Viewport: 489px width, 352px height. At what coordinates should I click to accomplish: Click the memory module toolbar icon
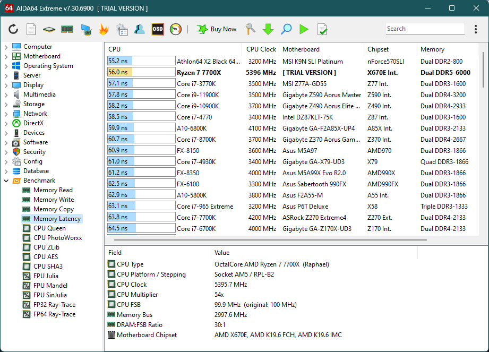click(67, 29)
